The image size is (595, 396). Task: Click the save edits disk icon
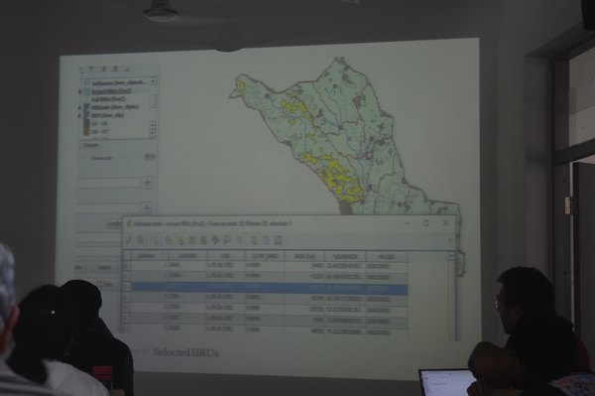coord(140,240)
